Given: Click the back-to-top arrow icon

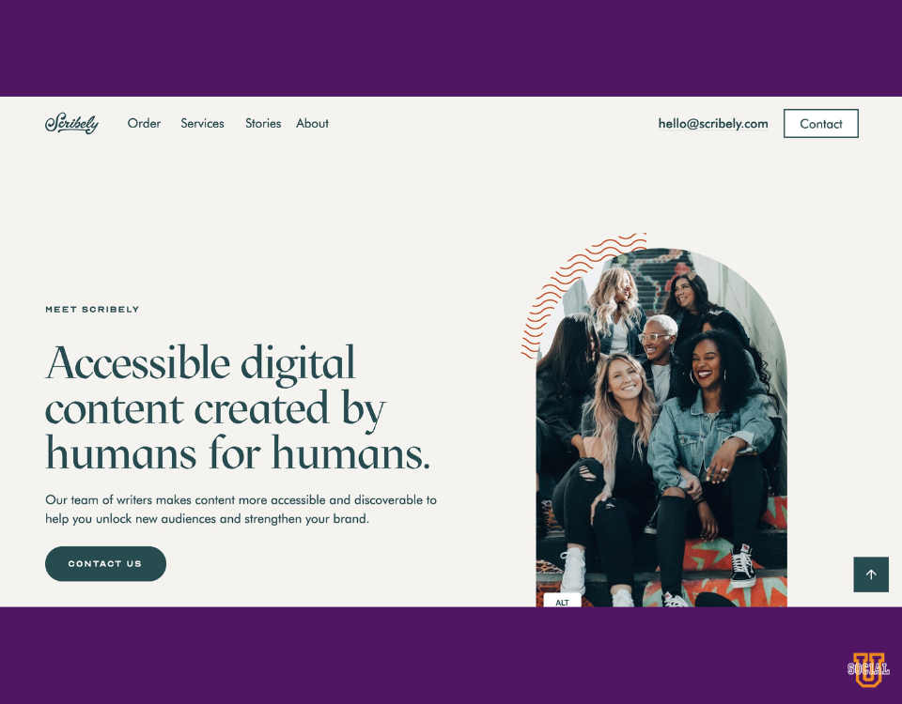Looking at the screenshot, I should pos(871,574).
